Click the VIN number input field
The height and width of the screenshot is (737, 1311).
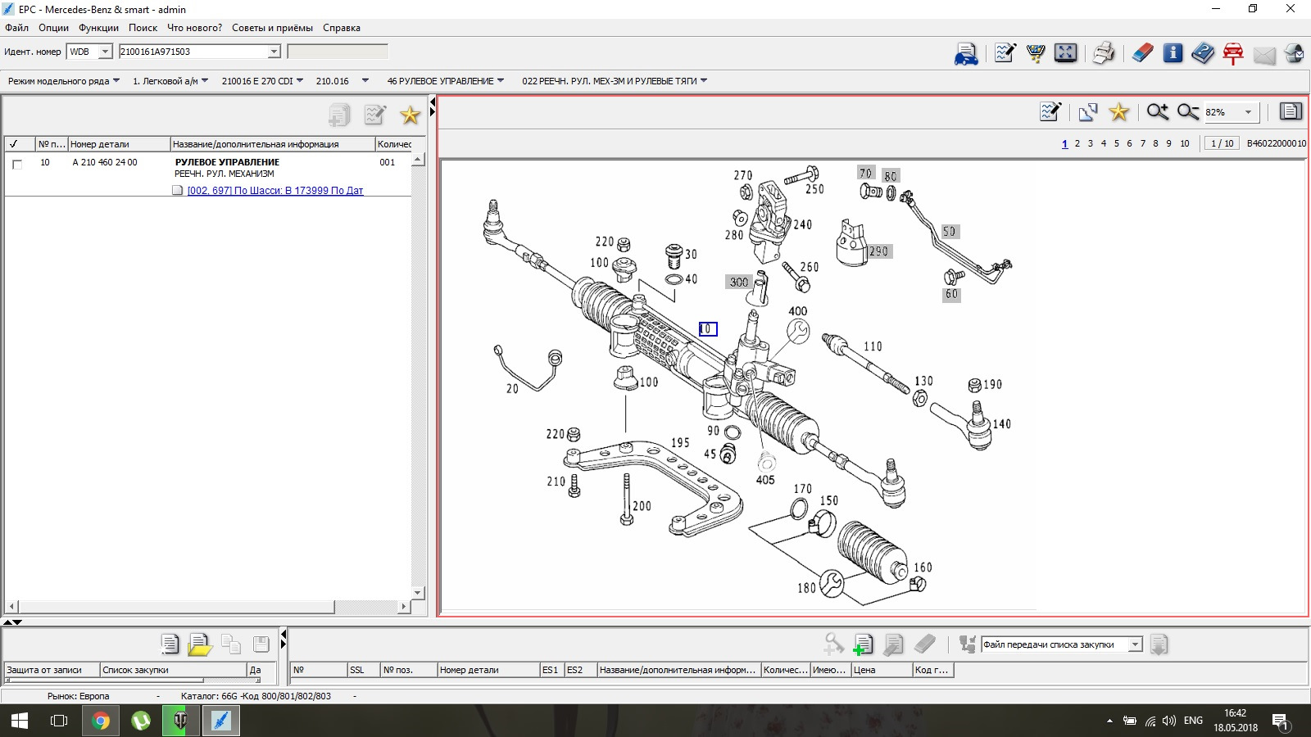[x=193, y=52]
